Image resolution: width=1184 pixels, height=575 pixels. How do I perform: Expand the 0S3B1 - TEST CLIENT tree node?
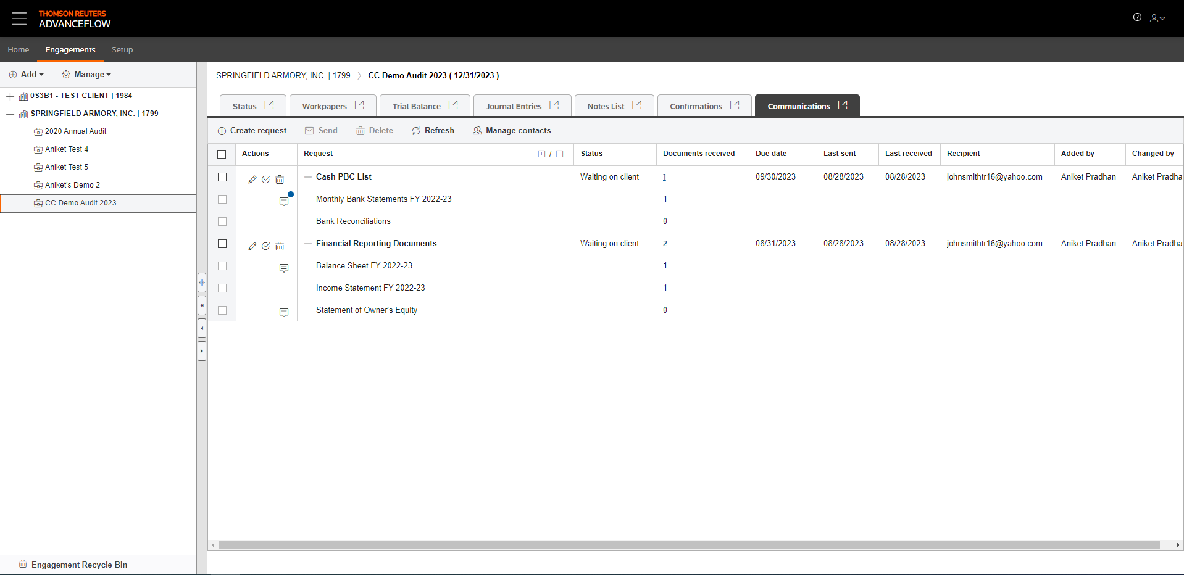(x=10, y=96)
